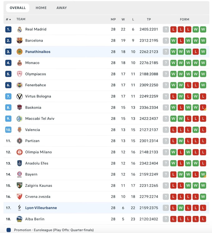Image resolution: width=212 pixels, height=233 pixels.
Task: Click the Virtus Bologna black V logo
Action: tap(20, 96)
